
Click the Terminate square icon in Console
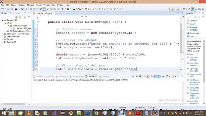coord(133,76)
